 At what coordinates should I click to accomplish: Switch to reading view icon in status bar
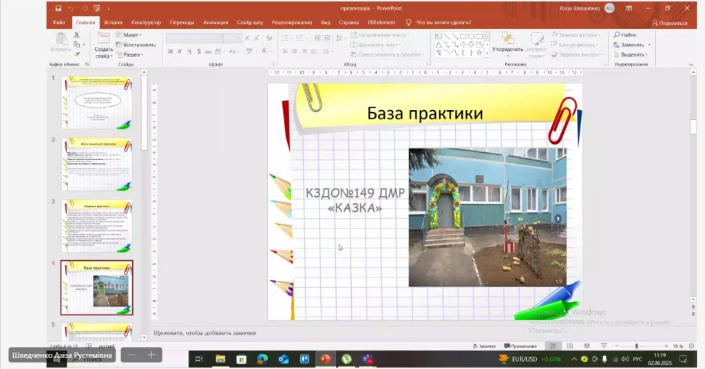point(587,346)
